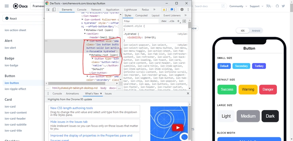Activate the inspect element picker
This screenshot has height=141, width=293.
click(x=48, y=10)
